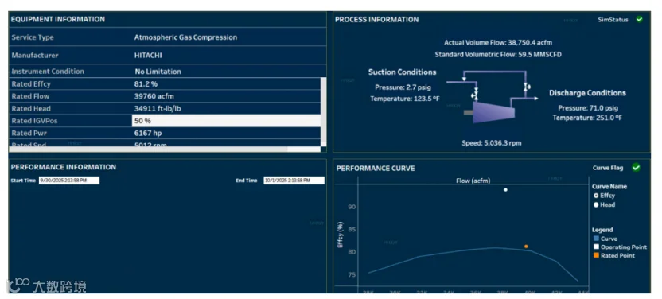Click the blue Curve legend swatch
Viewport: 662px width, 299px height.
click(x=596, y=239)
